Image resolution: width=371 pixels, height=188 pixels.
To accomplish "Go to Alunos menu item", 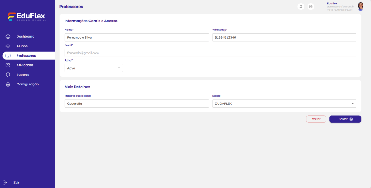I will [x=22, y=46].
